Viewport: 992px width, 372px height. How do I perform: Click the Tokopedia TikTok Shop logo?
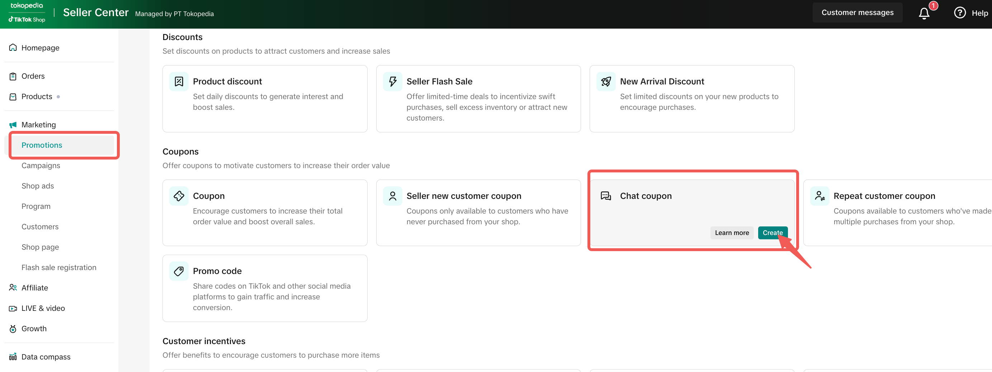(x=27, y=13)
